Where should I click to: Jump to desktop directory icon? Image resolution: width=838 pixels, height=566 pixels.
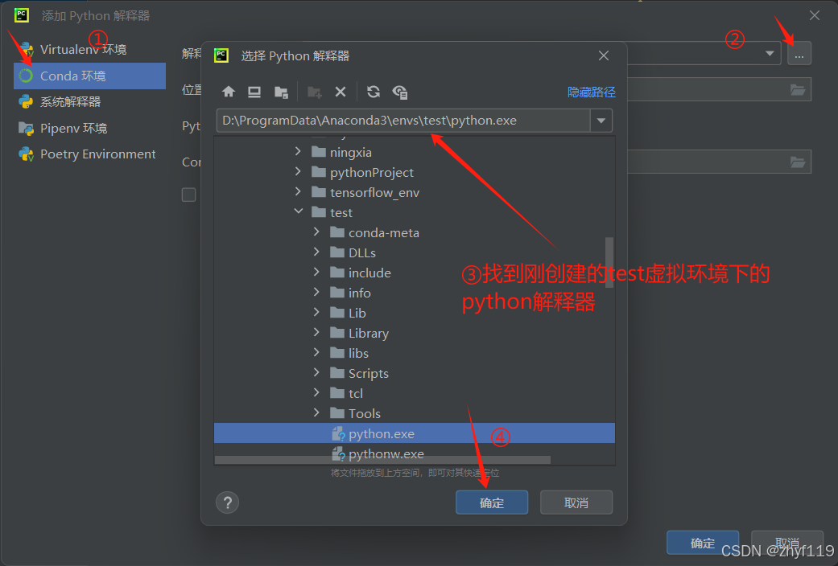tap(254, 92)
